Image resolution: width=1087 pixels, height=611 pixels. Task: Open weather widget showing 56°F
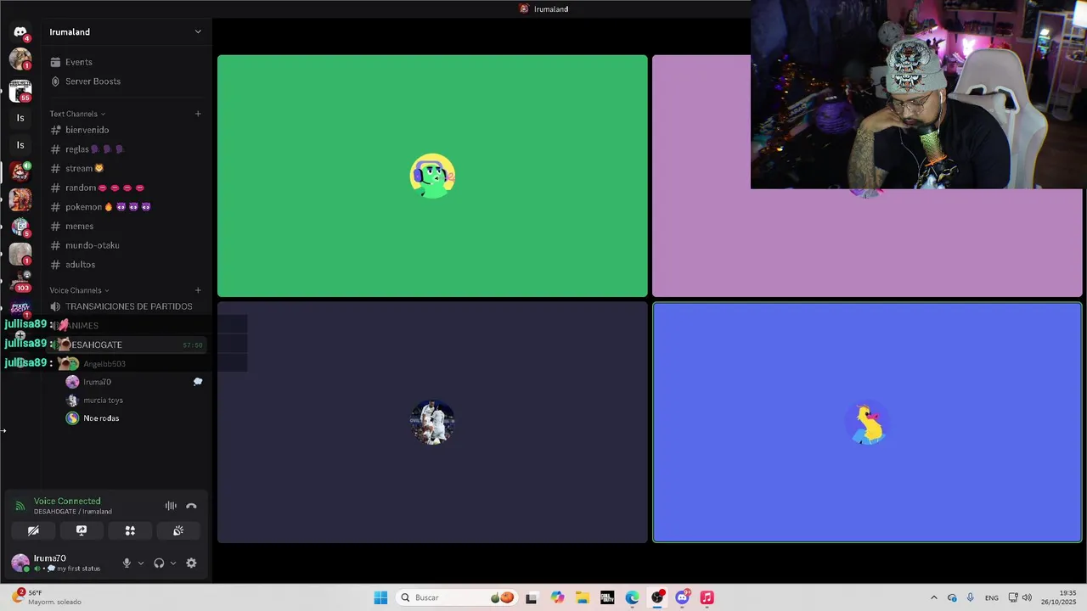coord(47,597)
